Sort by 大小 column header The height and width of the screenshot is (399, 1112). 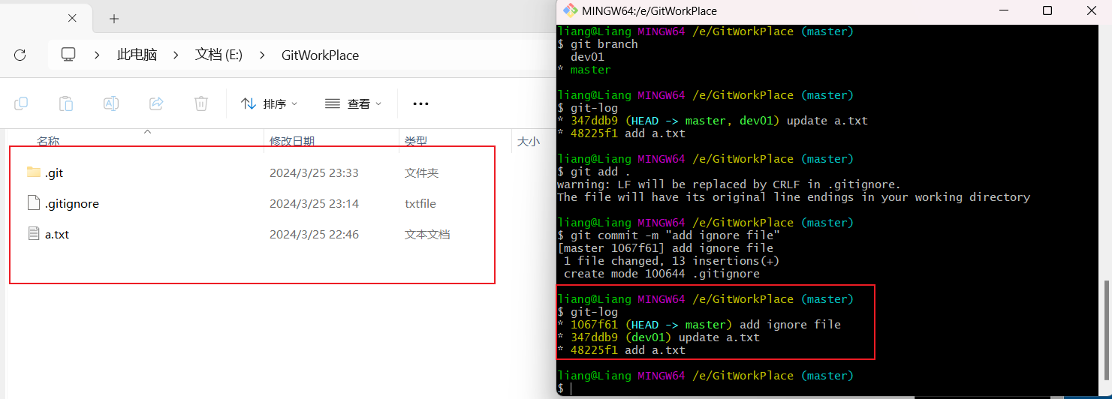(529, 141)
